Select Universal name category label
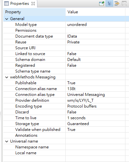The height and width of the screenshot is (162, 129). coord(24,141)
